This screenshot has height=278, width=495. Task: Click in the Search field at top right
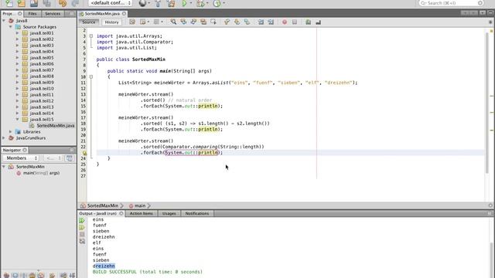click(x=452, y=3)
